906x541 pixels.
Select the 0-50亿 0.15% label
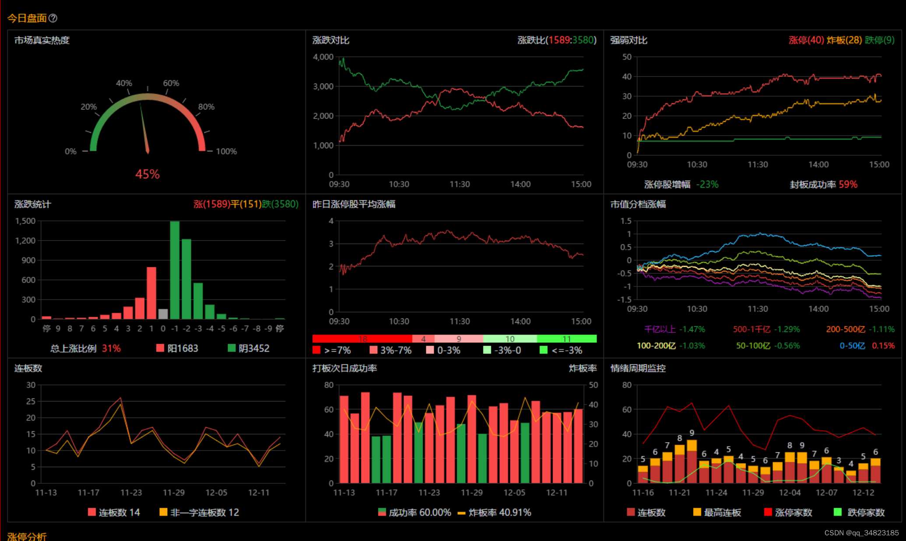867,346
